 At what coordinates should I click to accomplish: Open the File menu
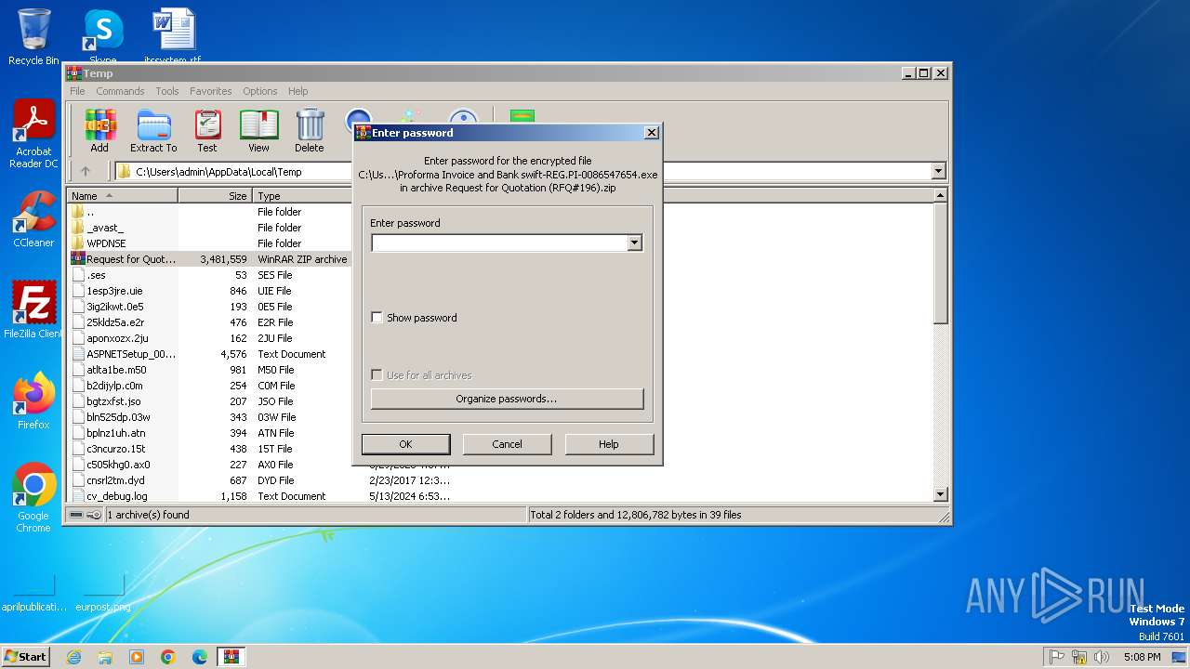[x=77, y=91]
